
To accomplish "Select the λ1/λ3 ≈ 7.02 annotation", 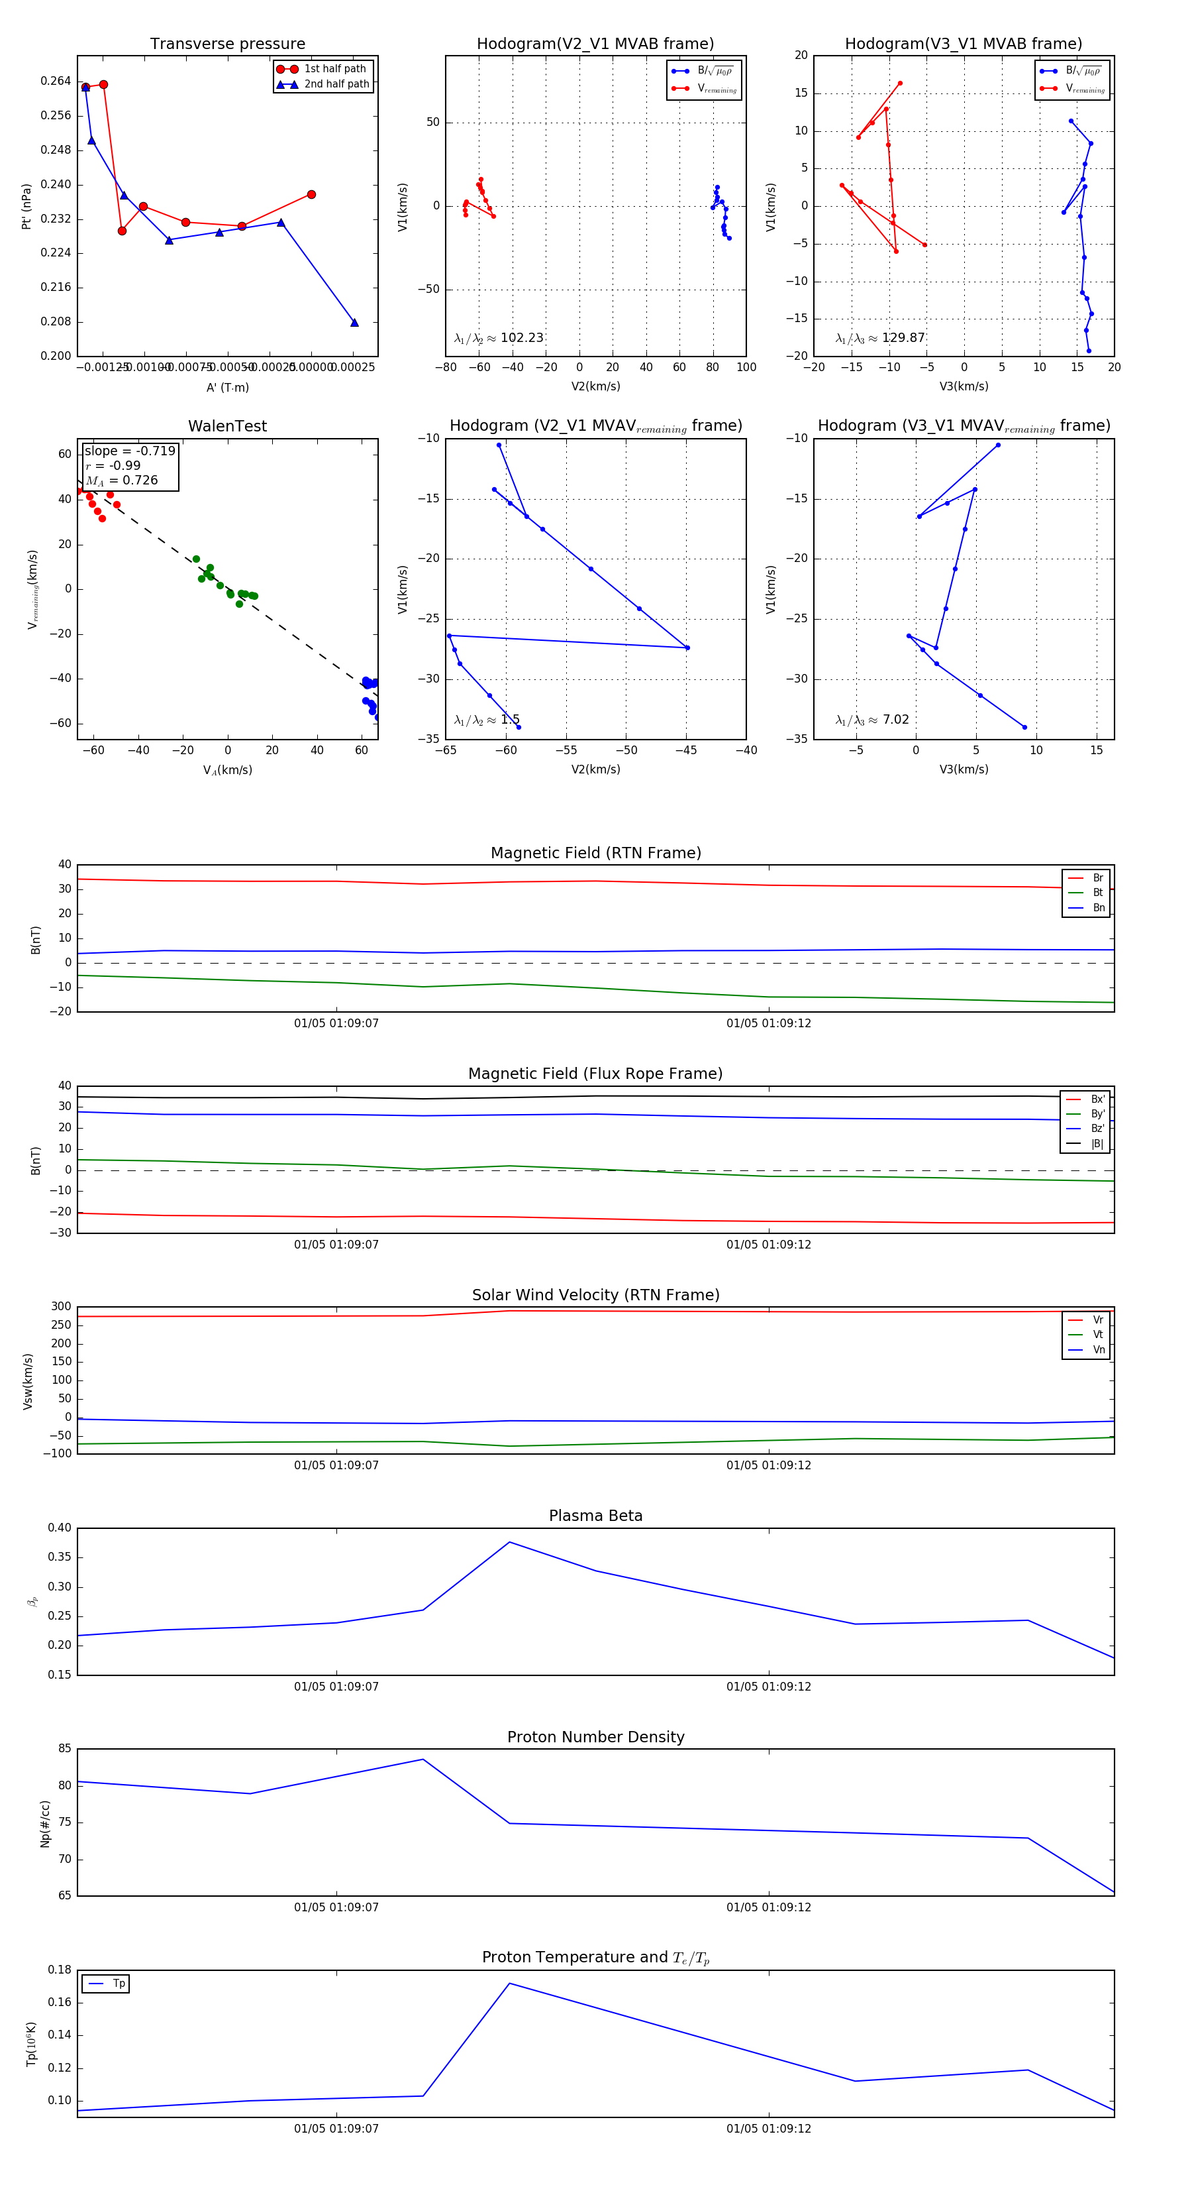I will pyautogui.click(x=872, y=720).
